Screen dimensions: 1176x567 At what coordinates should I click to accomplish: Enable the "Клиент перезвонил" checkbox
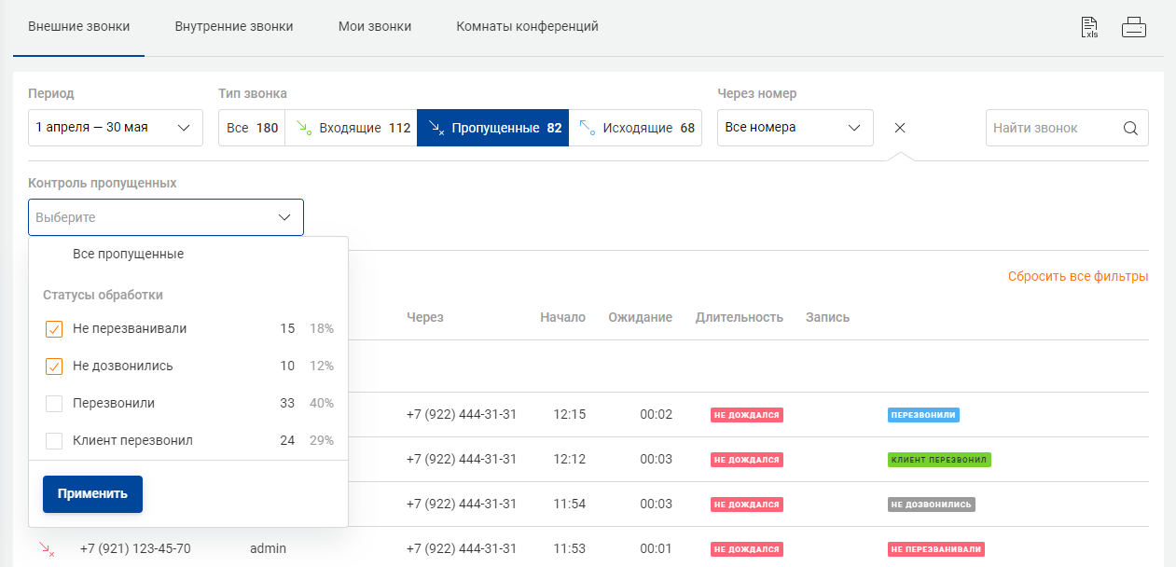(54, 441)
